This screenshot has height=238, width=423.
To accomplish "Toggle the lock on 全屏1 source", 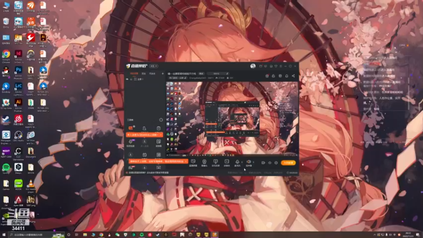I will [x=131, y=79].
